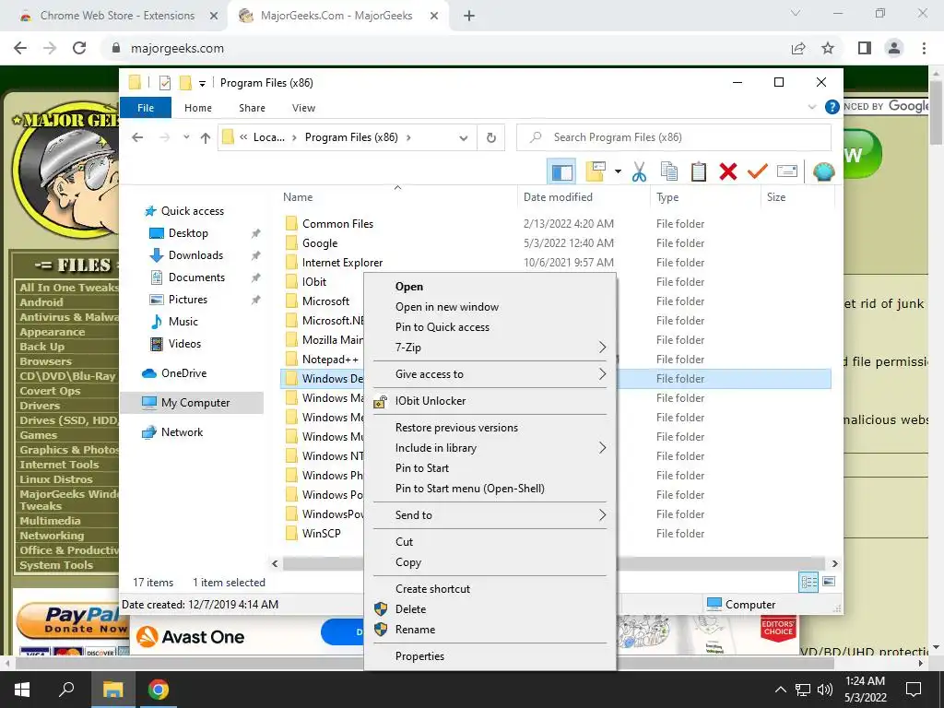This screenshot has height=708, width=944.
Task: Open Classic Shell settings shell icon
Action: pos(823,172)
